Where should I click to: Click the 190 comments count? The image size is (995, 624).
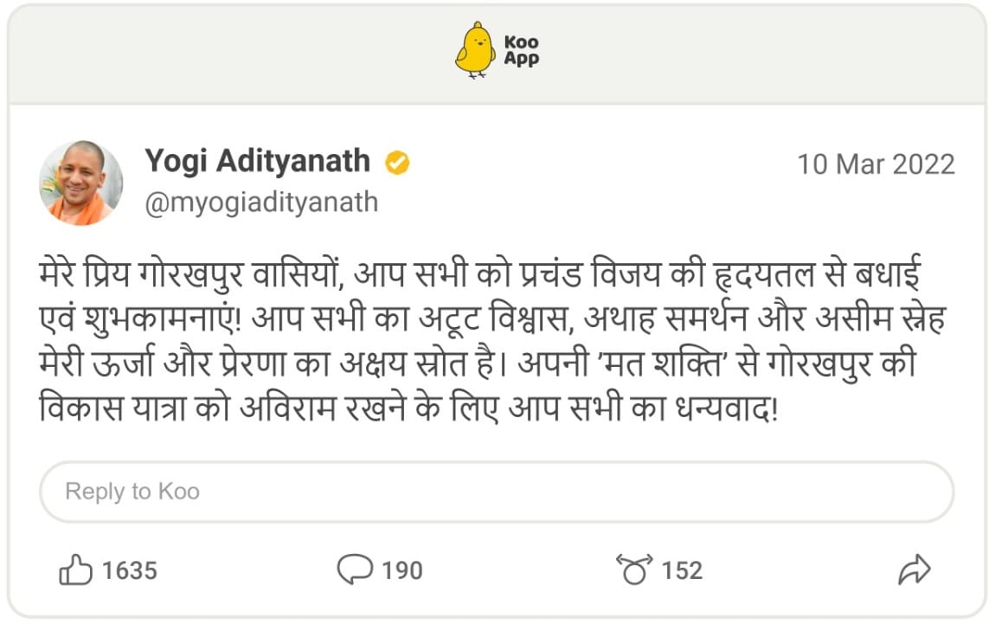402,570
